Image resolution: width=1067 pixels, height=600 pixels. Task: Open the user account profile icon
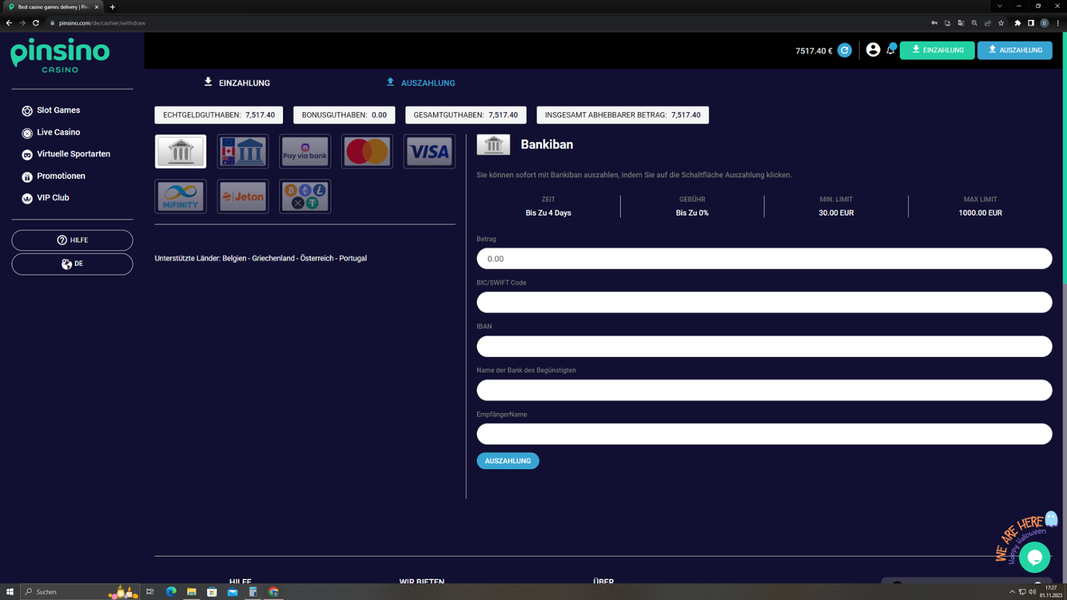coord(873,50)
